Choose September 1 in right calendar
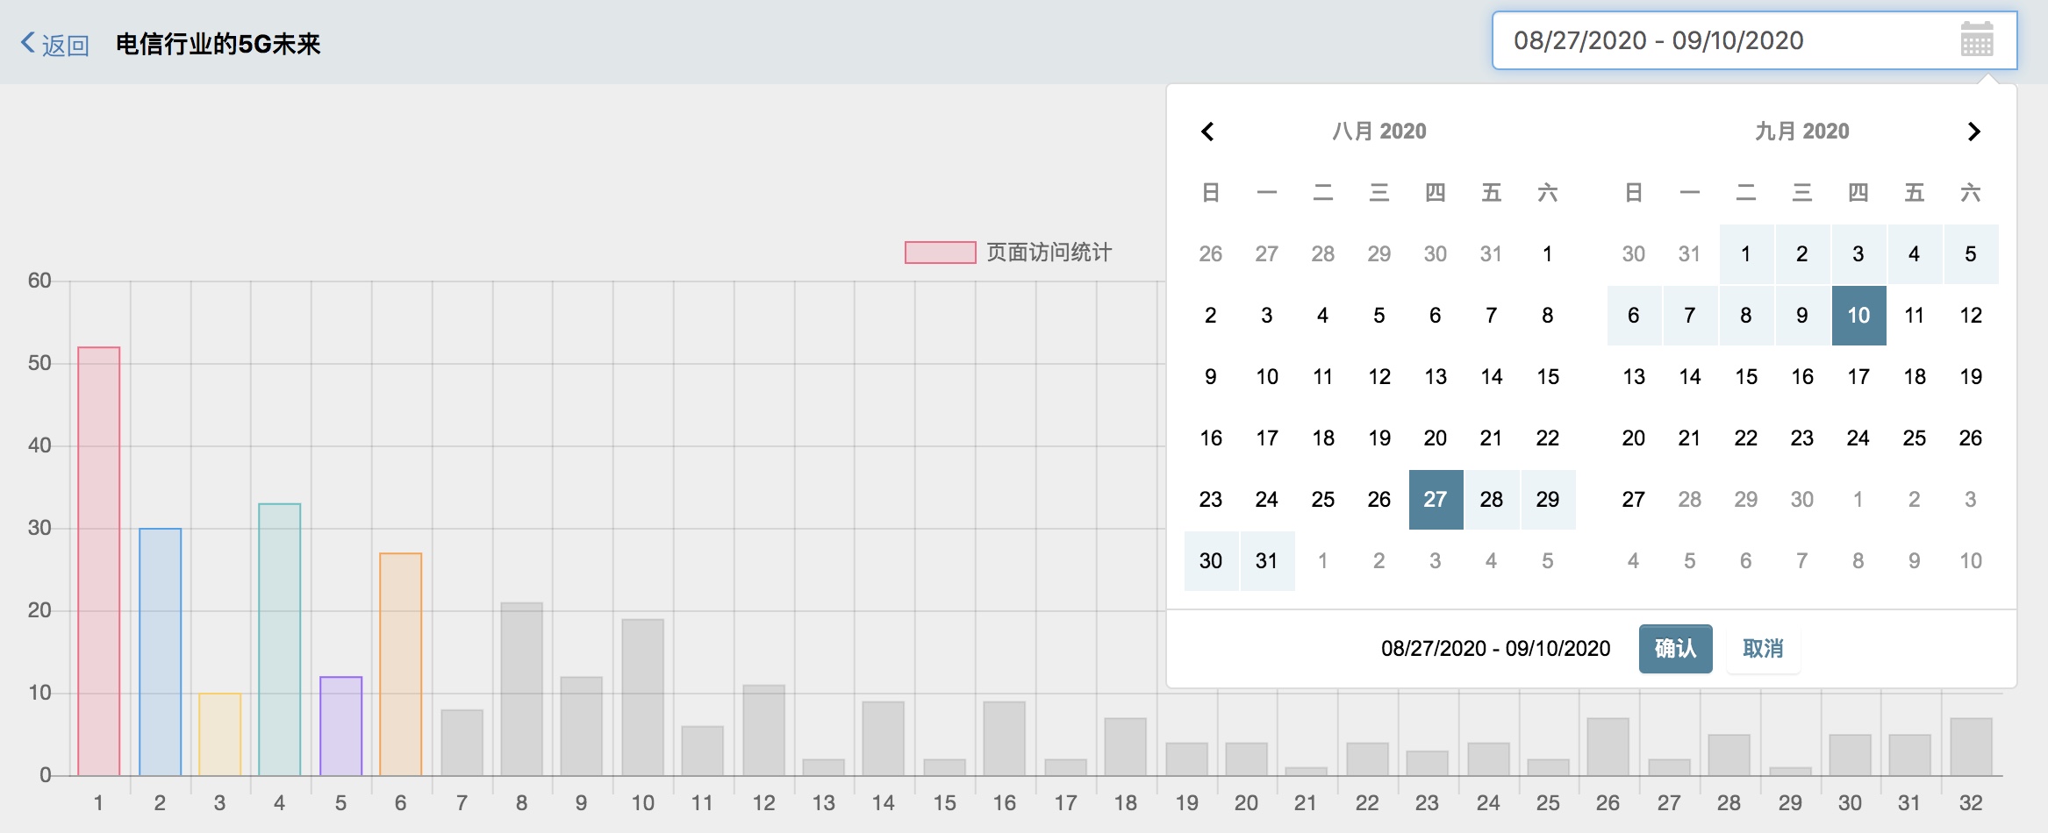Viewport: 2048px width, 833px height. [x=1745, y=254]
